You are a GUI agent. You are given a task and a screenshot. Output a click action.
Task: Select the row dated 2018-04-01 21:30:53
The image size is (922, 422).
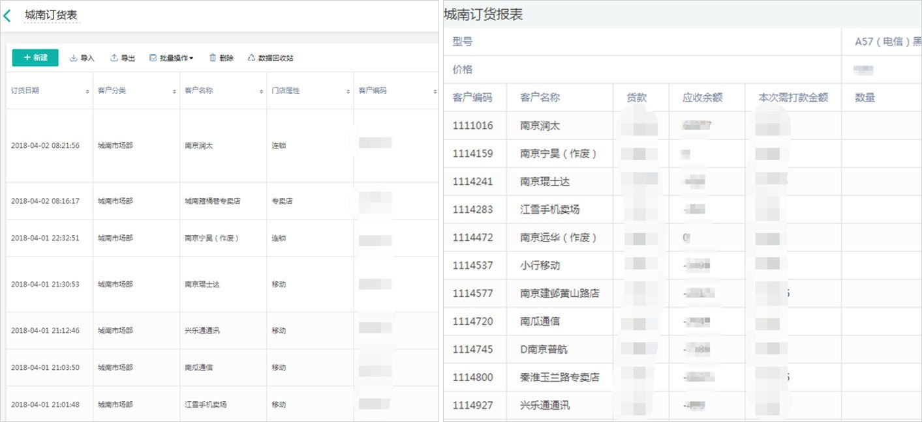tap(222, 285)
